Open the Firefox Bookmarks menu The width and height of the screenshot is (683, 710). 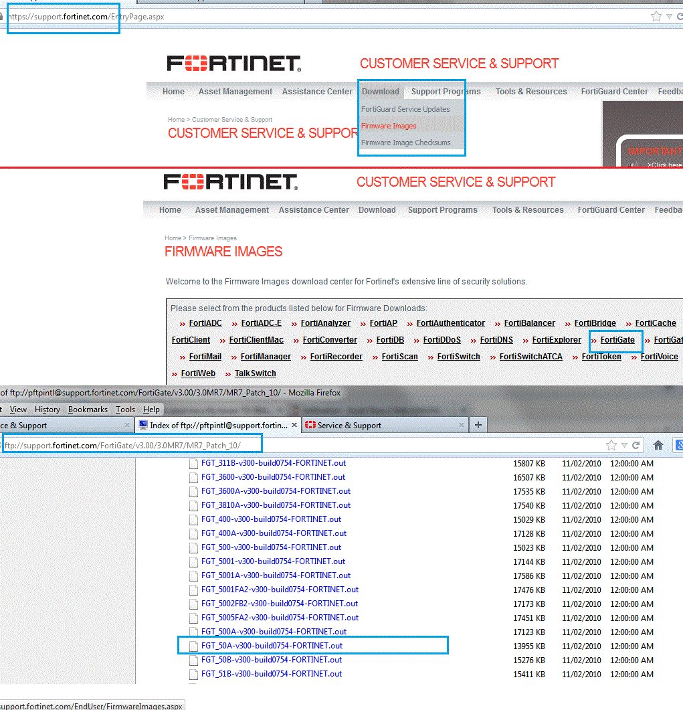(88, 410)
